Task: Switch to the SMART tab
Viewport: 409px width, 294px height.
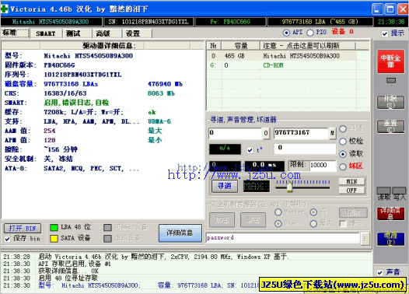Action: tap(46, 33)
